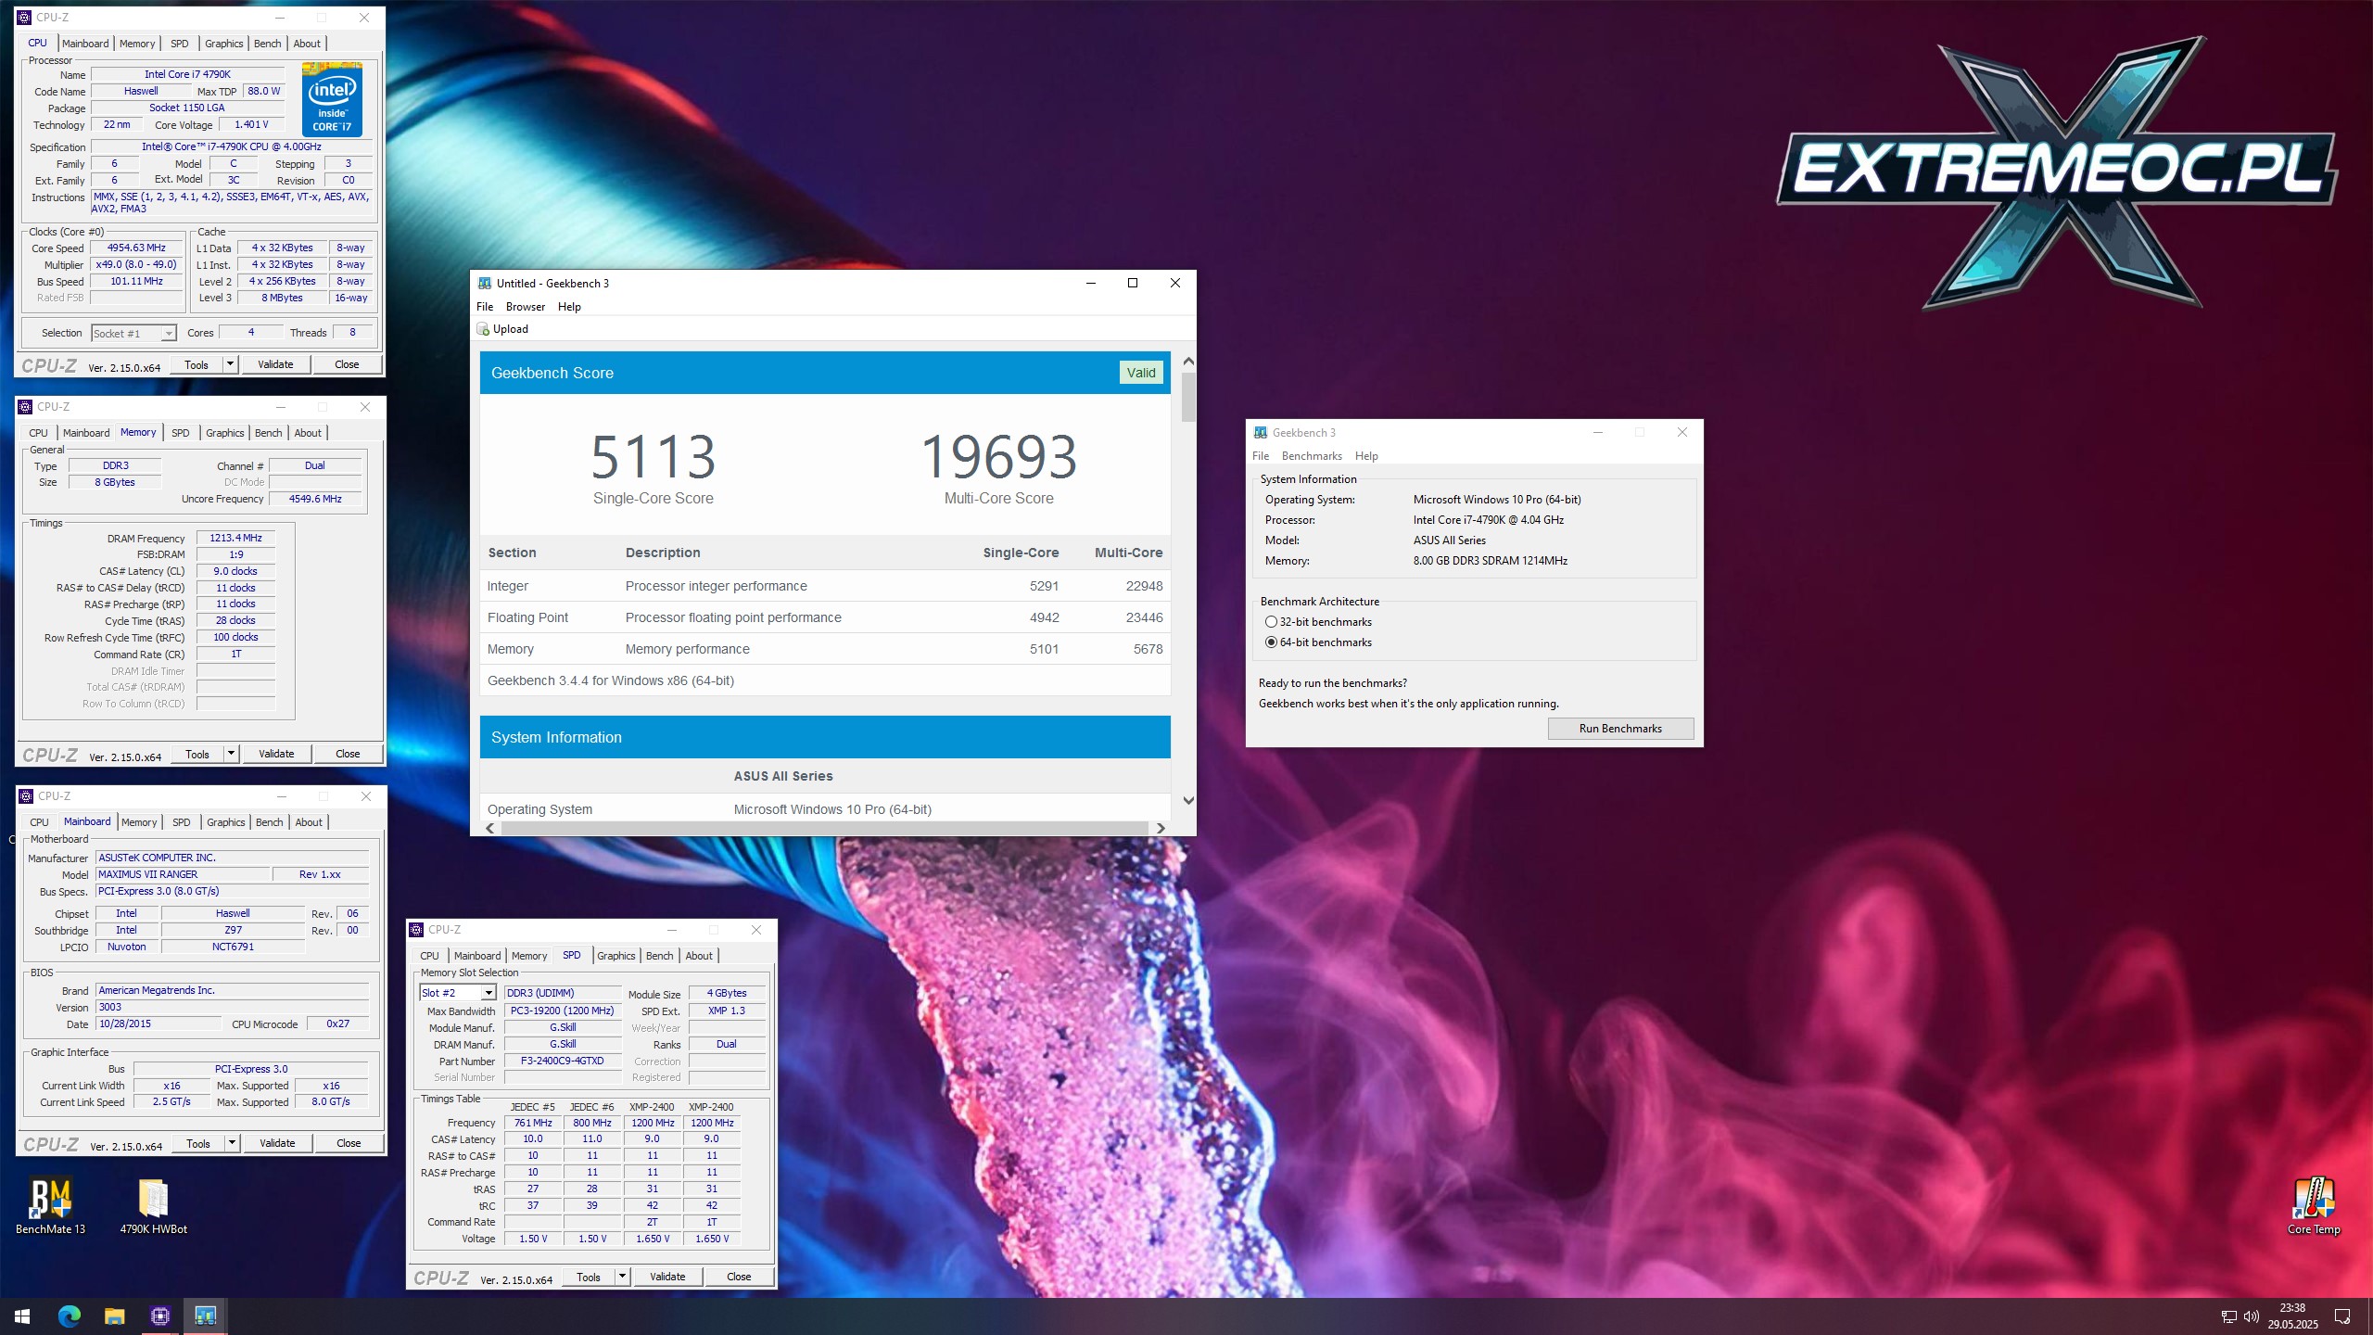
Task: Click Geekbench 3 launcher window title icon
Action: 1261,433
